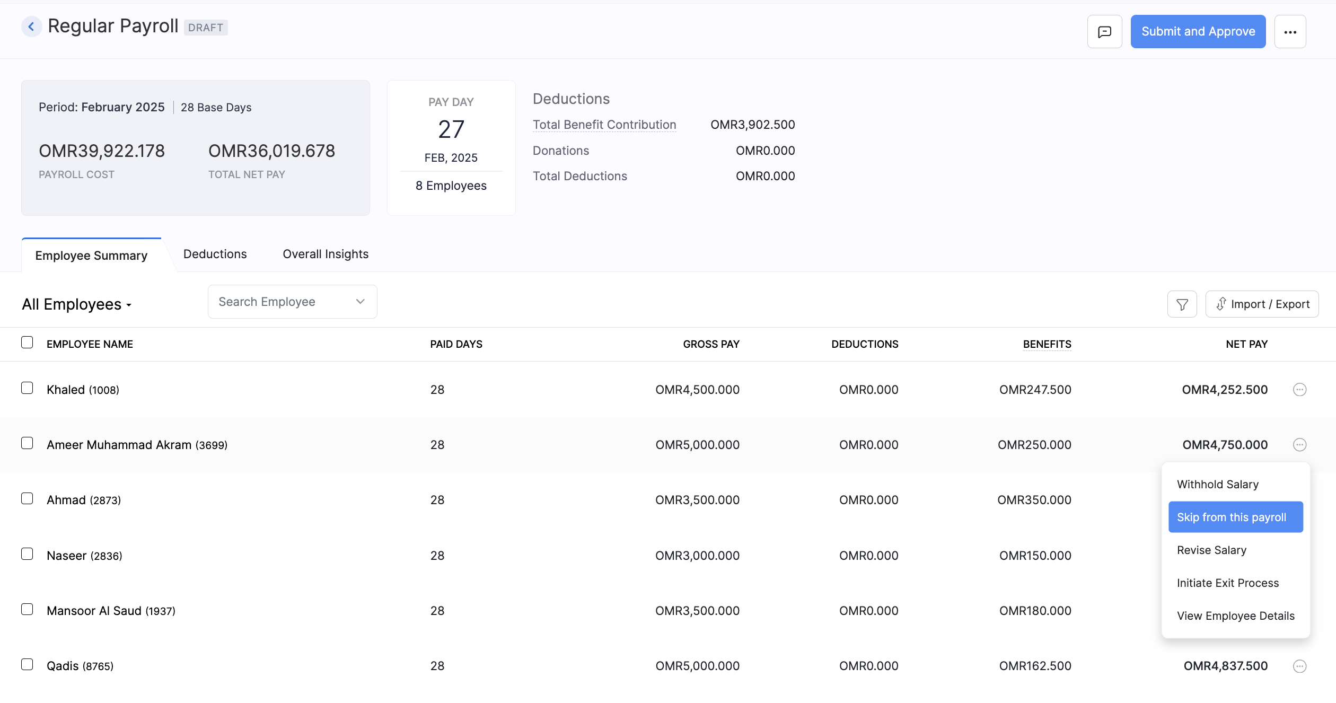Check the checkbox next to Naseer
The image size is (1336, 703).
(x=27, y=554)
